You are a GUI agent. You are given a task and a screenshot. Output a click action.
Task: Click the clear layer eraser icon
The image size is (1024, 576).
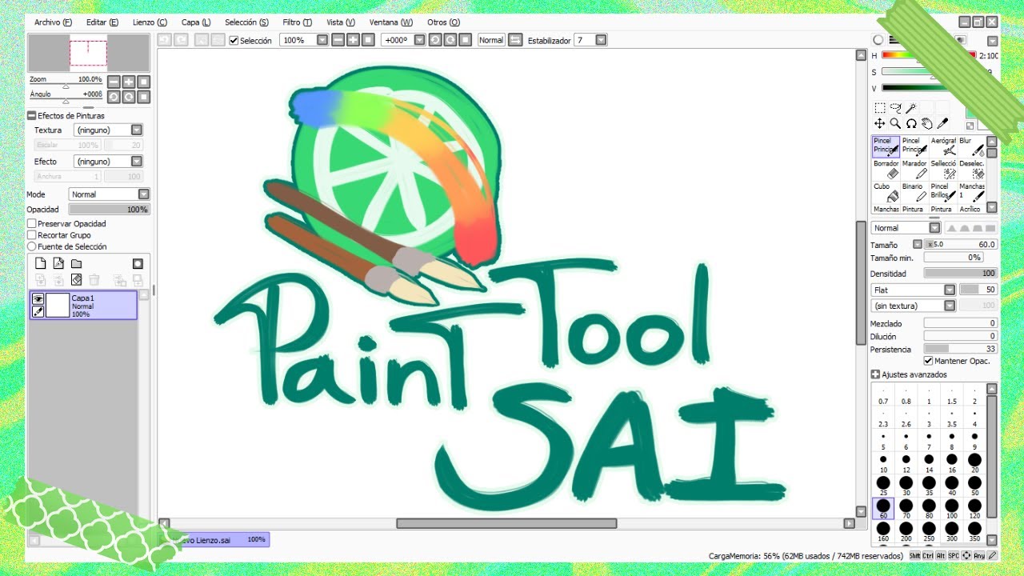click(76, 280)
